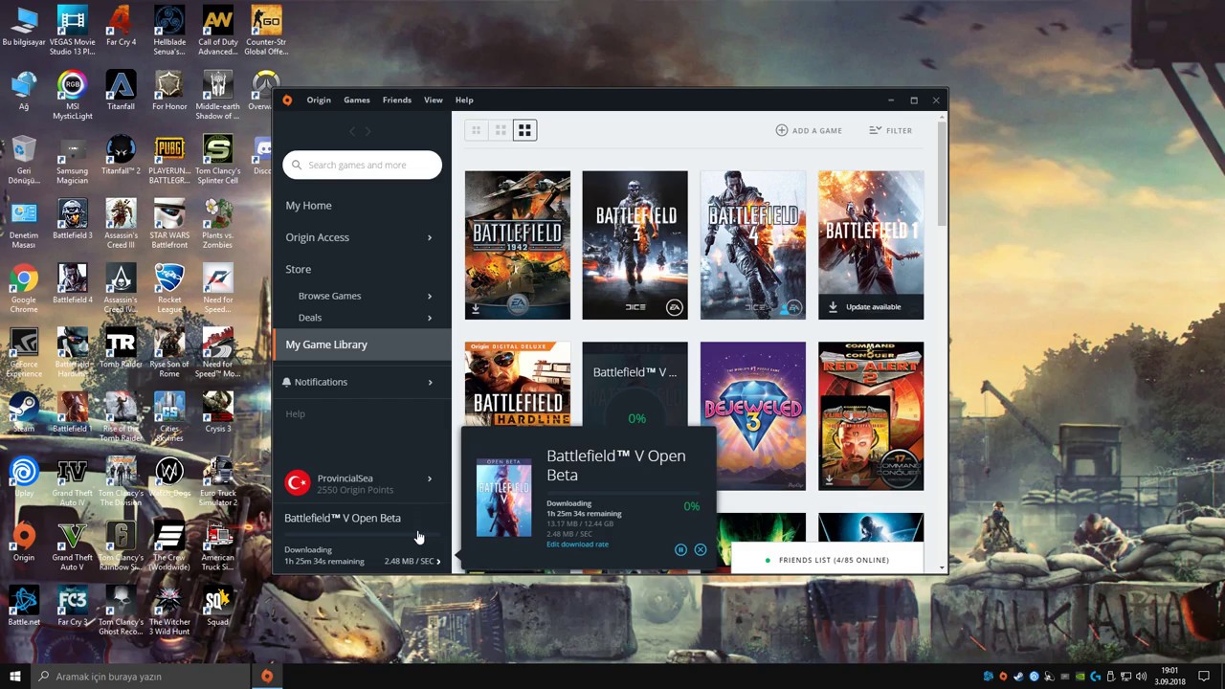This screenshot has height=689, width=1225.
Task: Select the MSI MysticLight desktop icon
Action: [72, 96]
